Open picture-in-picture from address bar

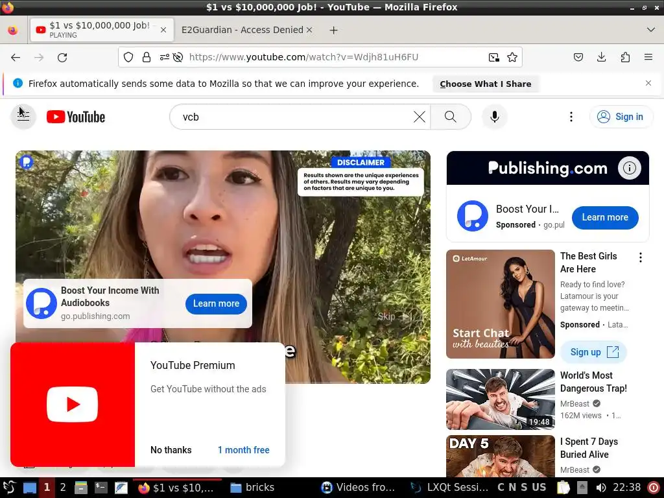[493, 57]
